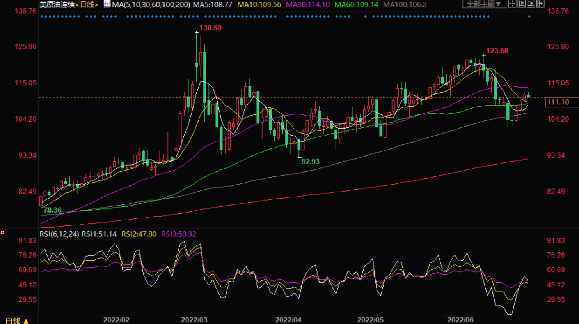The image size is (579, 324).
Task: Click the play-forward range icon
Action: click(531, 4)
